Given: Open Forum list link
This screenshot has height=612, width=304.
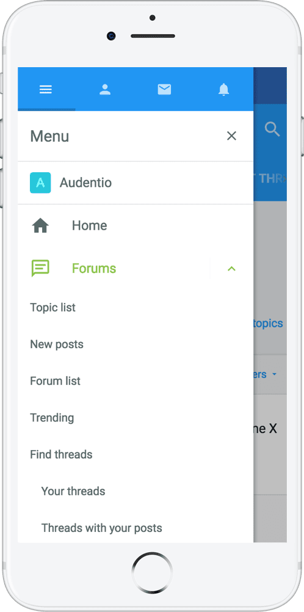Looking at the screenshot, I should tap(56, 381).
